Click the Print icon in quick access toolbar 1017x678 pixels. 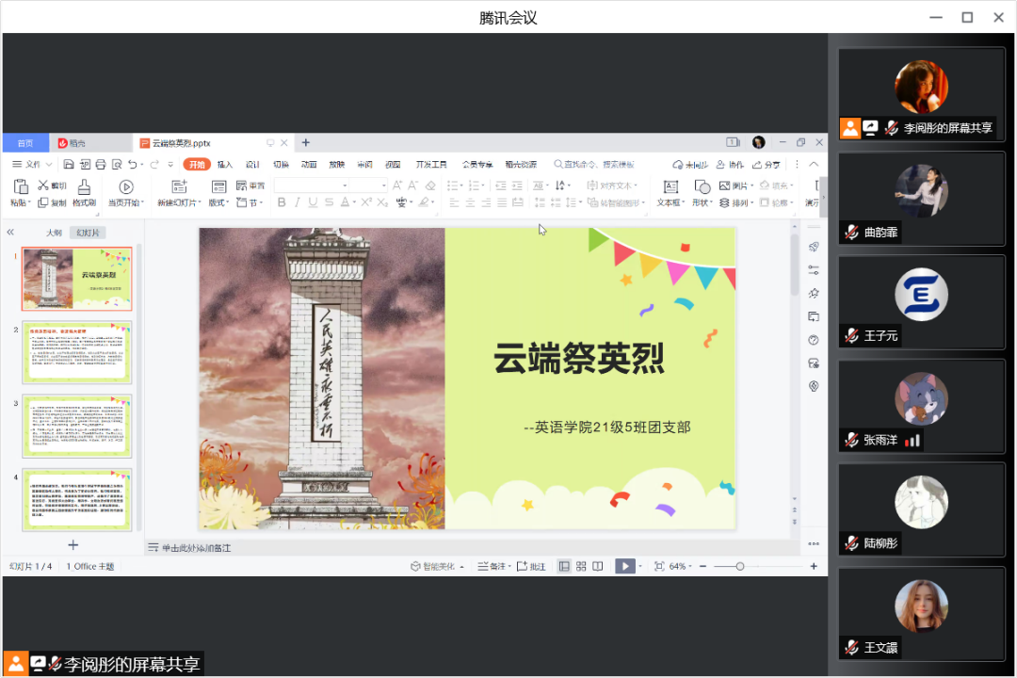pyautogui.click(x=101, y=164)
